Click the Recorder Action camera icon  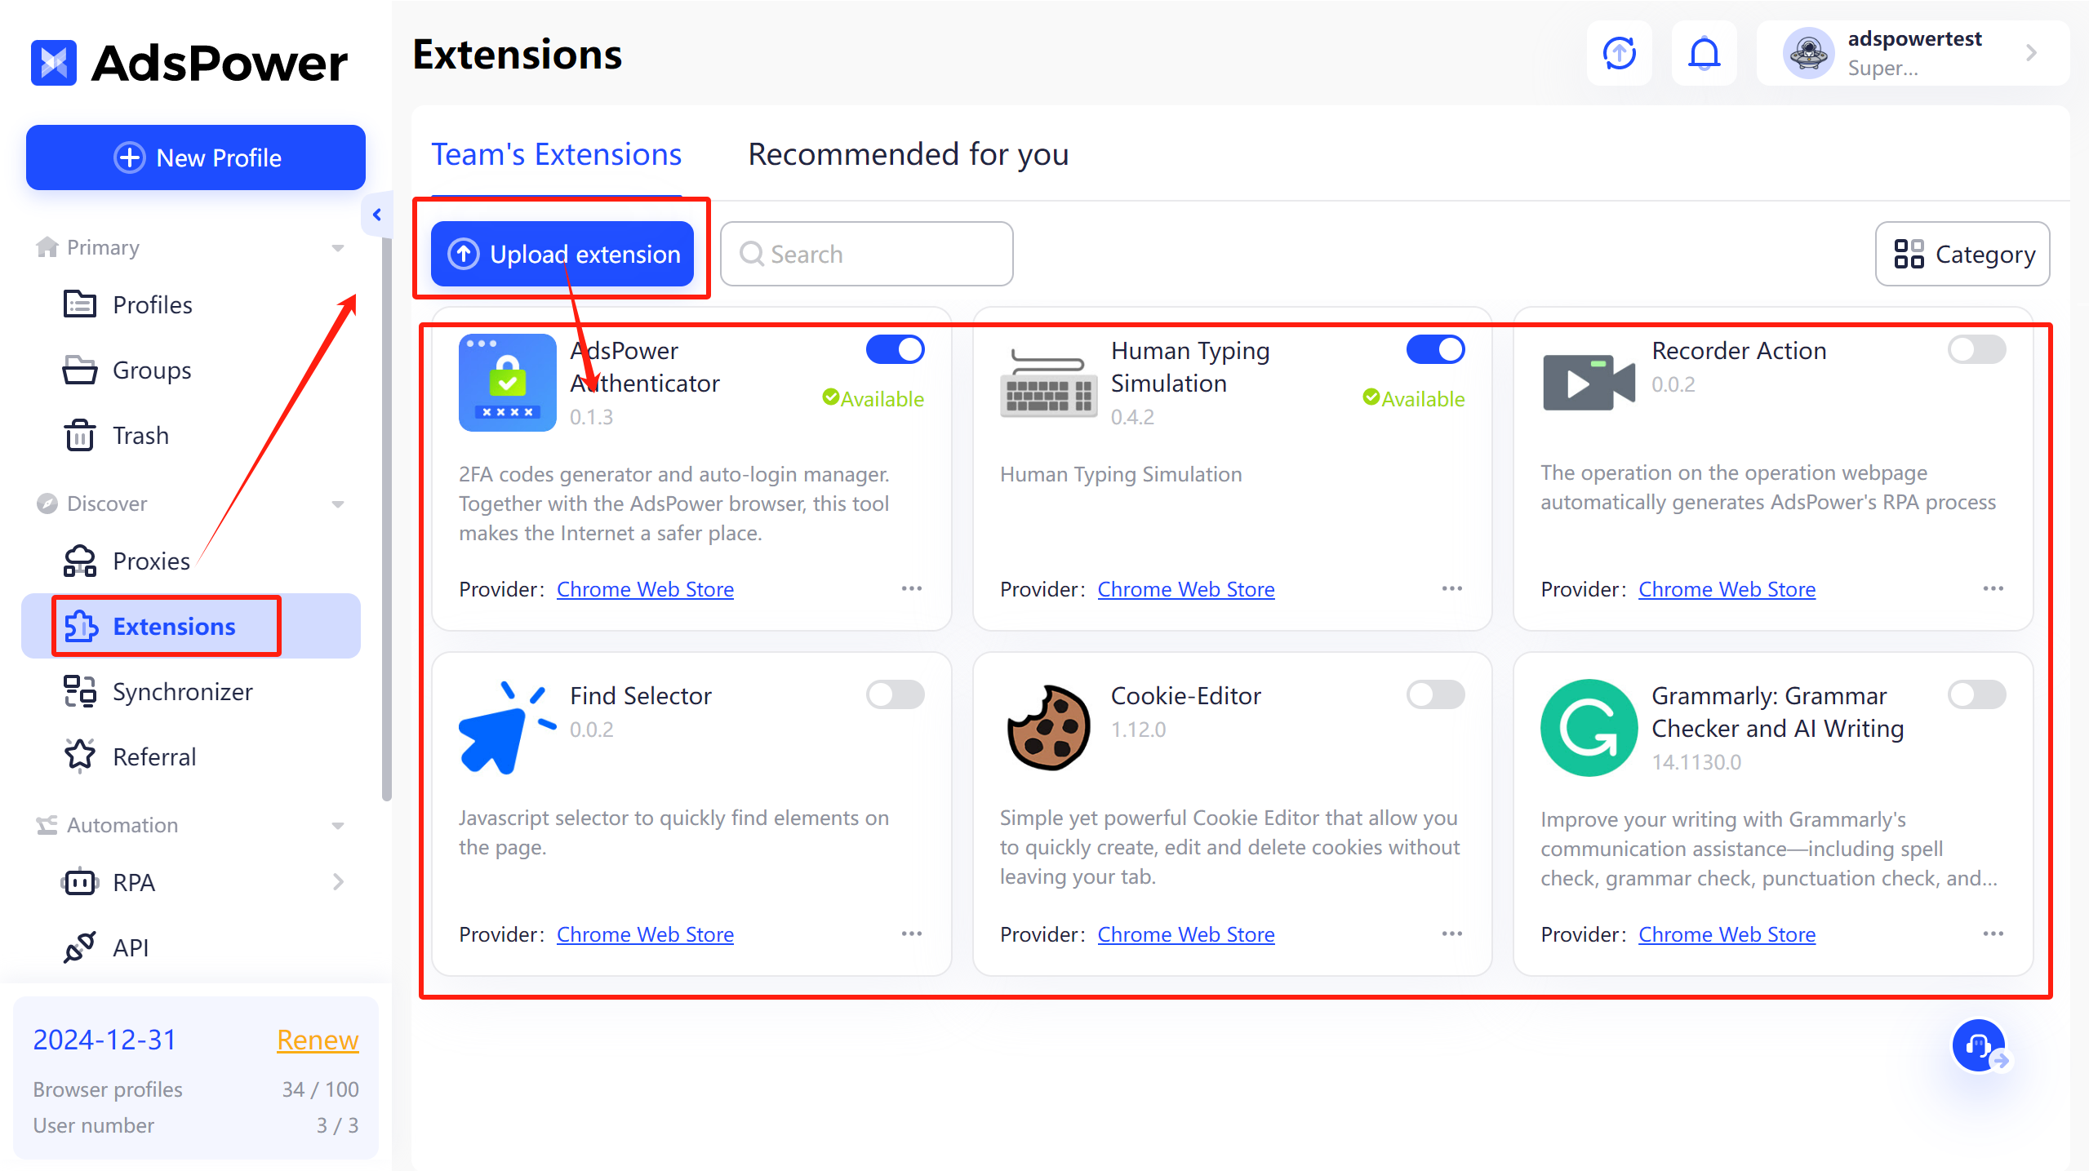(1589, 382)
